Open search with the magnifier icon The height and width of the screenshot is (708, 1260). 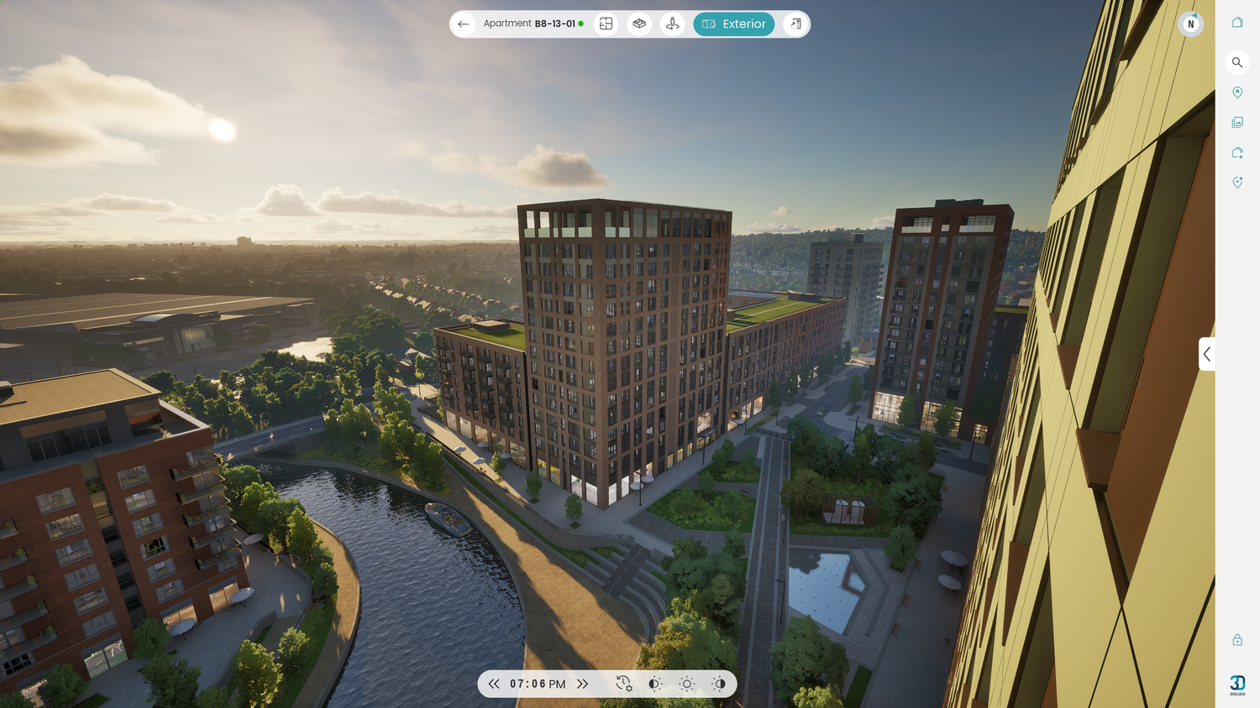1237,62
